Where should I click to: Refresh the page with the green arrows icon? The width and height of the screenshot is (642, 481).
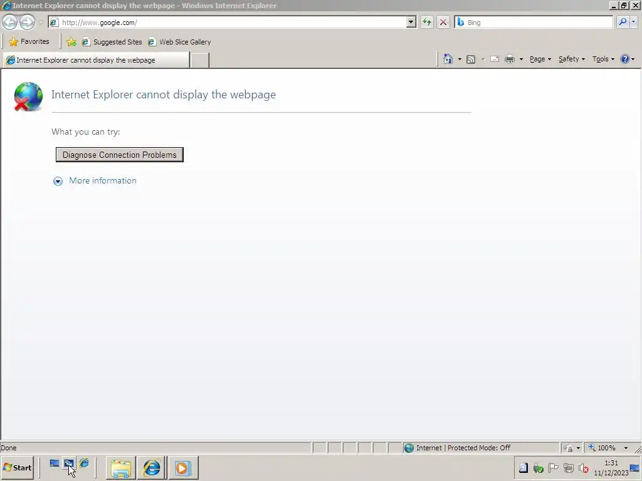426,23
